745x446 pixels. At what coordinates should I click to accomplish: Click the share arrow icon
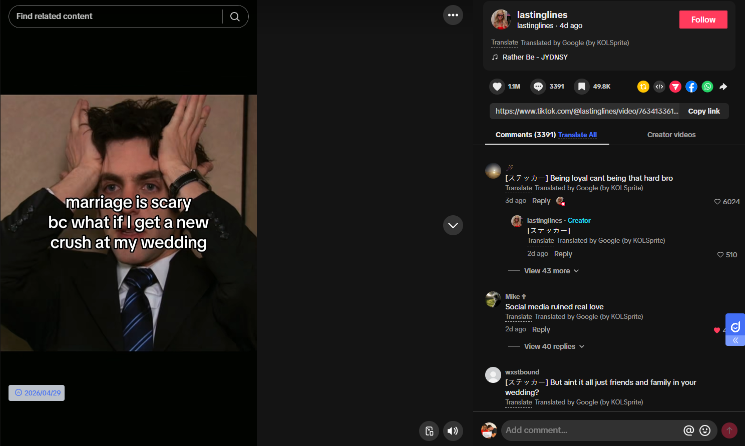click(x=723, y=87)
